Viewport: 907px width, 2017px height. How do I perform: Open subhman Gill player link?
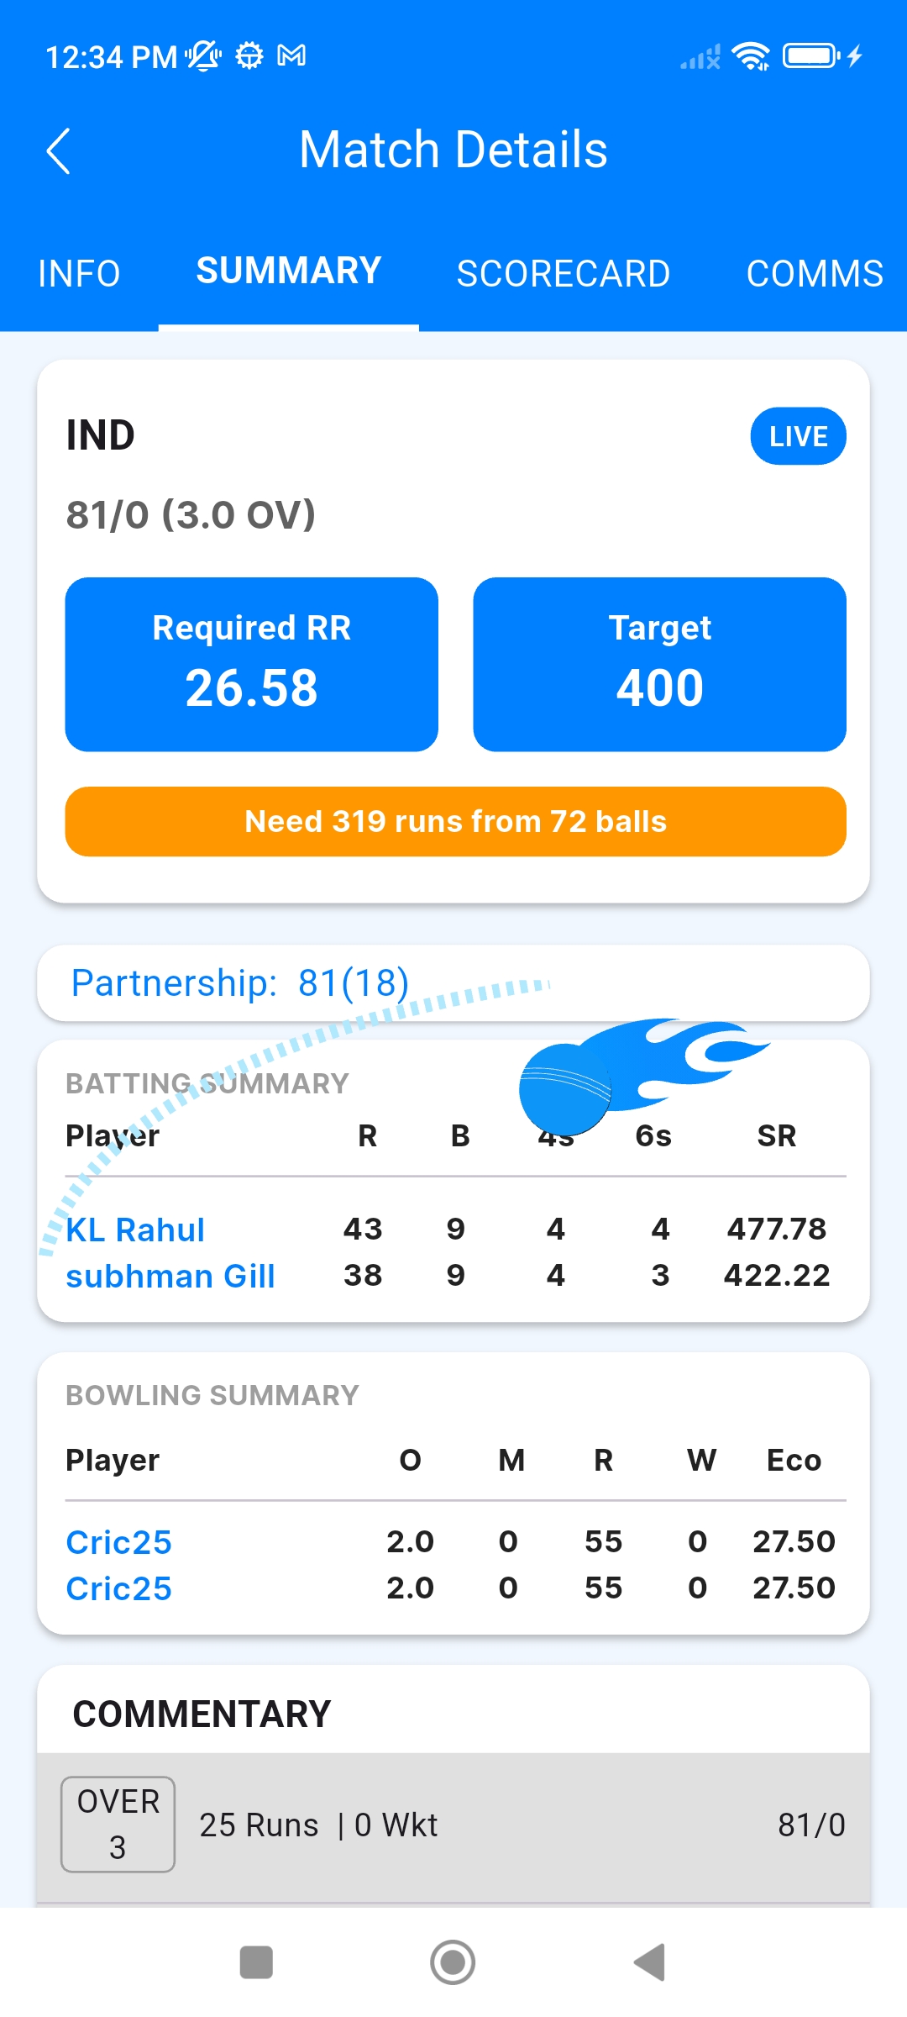(170, 1276)
